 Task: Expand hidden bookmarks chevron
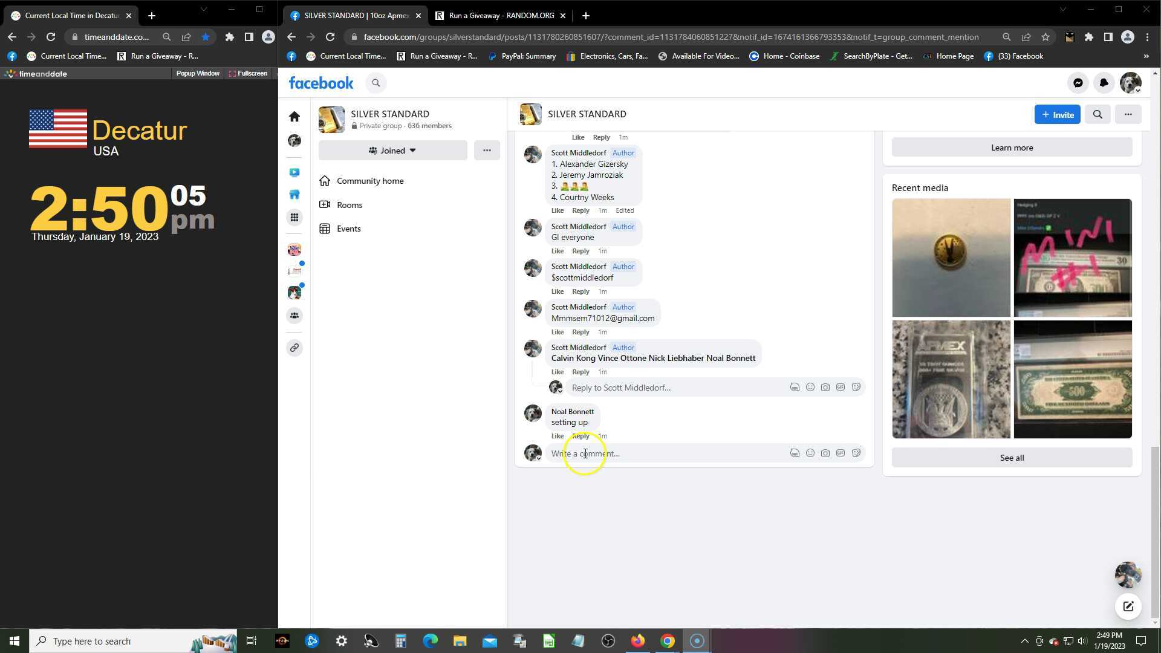click(x=1146, y=56)
